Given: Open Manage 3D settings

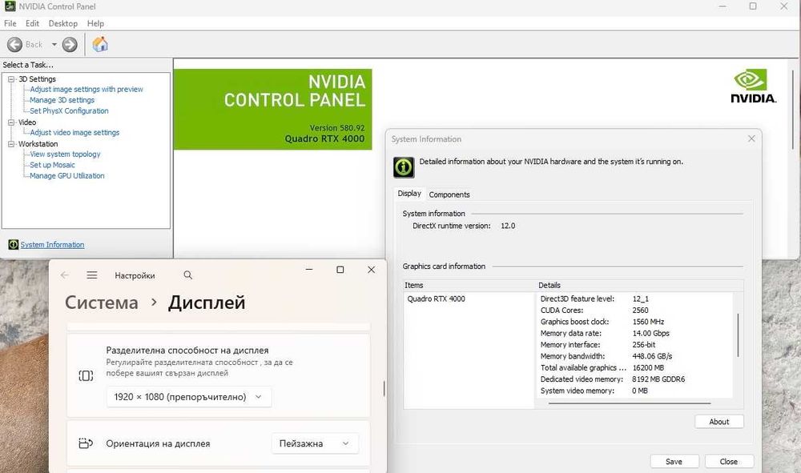Looking at the screenshot, I should coord(62,100).
